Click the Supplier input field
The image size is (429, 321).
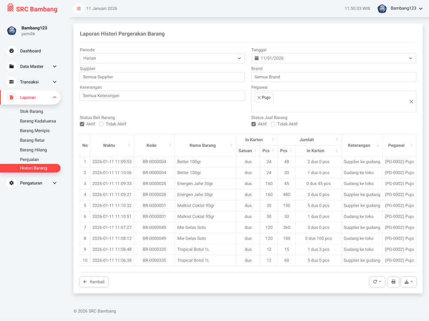(162, 77)
